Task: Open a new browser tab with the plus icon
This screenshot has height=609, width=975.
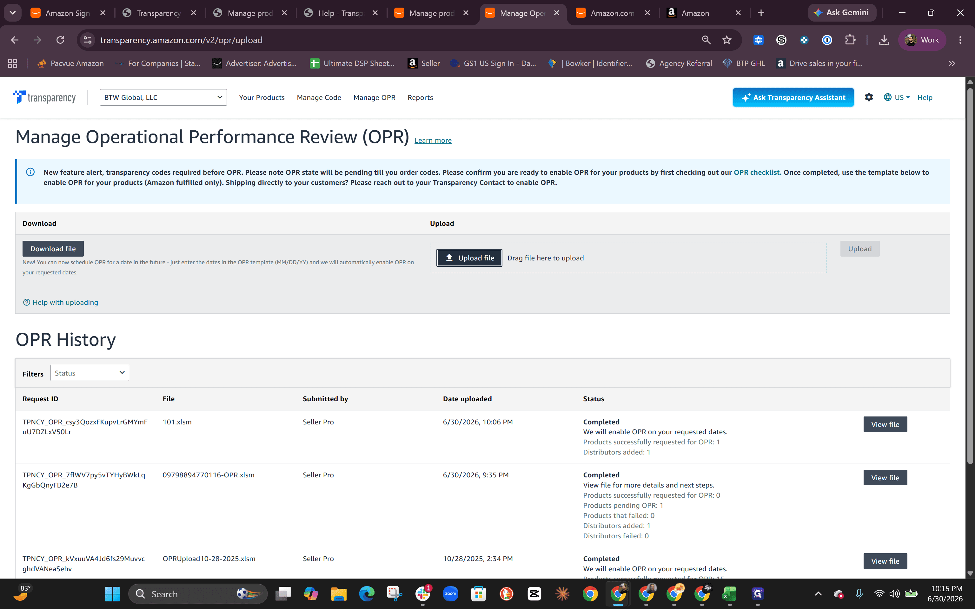Action: 761,13
